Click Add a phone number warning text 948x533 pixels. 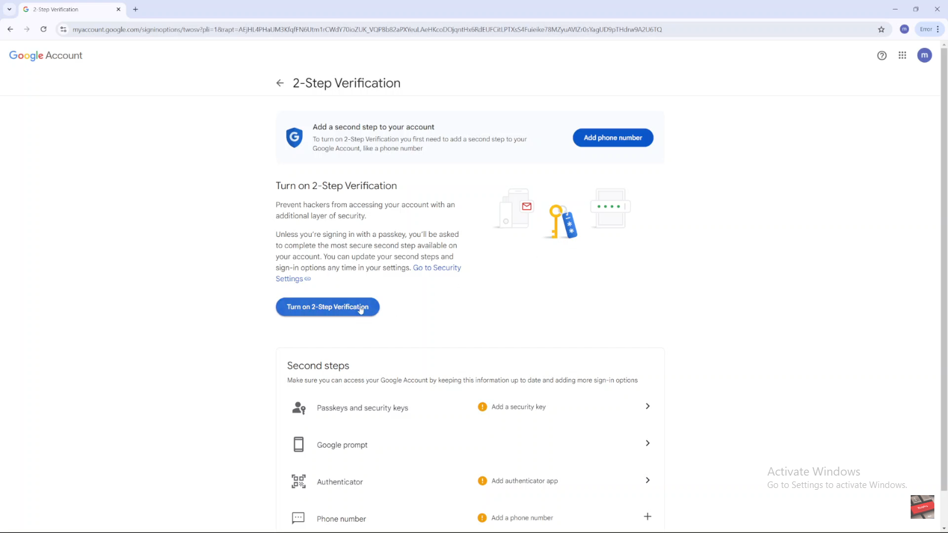pyautogui.click(x=522, y=518)
